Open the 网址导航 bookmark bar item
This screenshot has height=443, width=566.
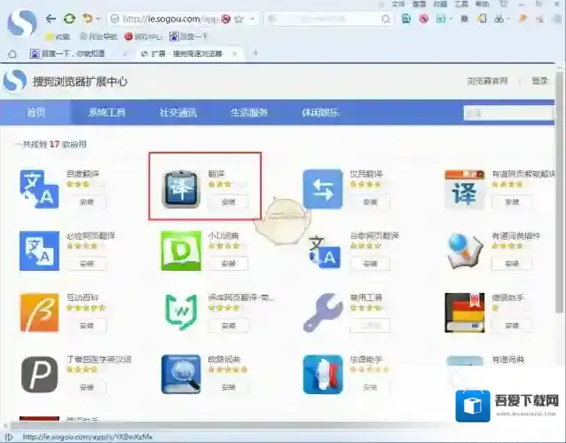(98, 36)
